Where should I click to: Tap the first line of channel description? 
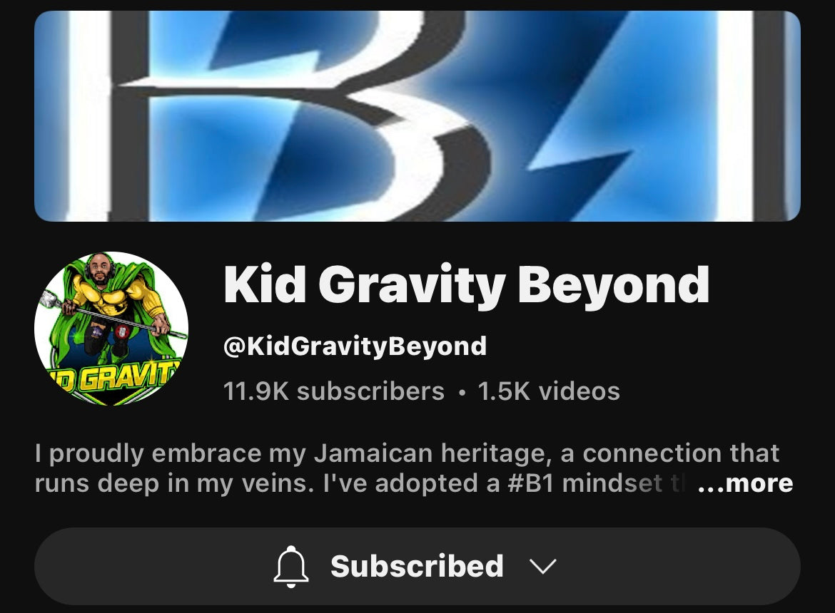408,453
